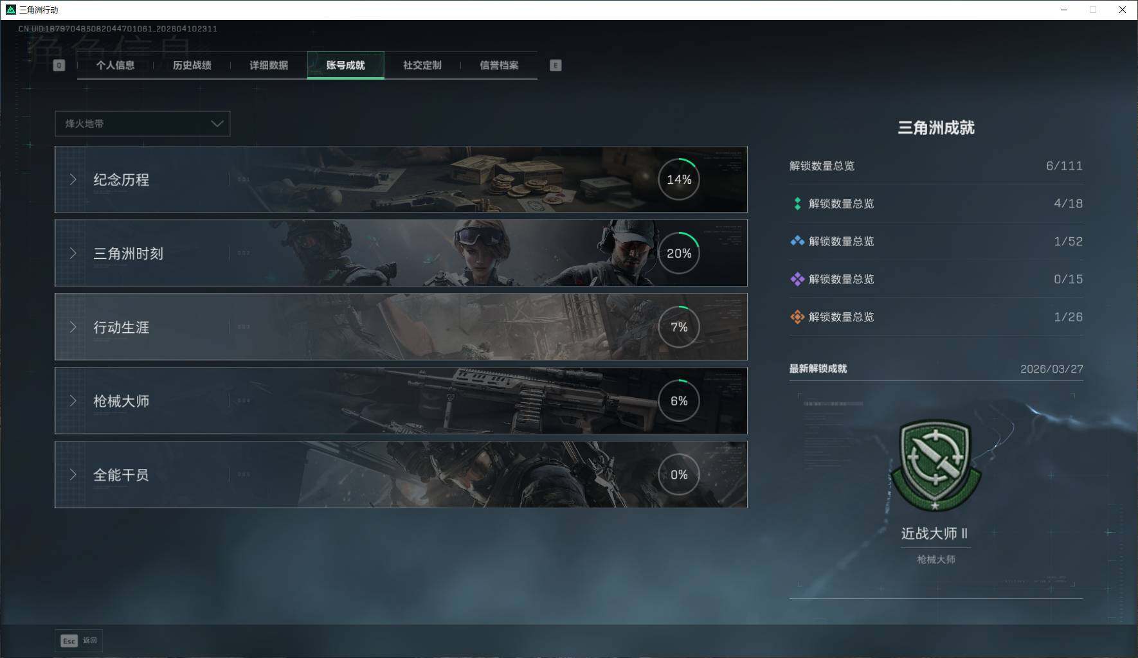Click the 近战大师 II badge emblem

click(936, 466)
